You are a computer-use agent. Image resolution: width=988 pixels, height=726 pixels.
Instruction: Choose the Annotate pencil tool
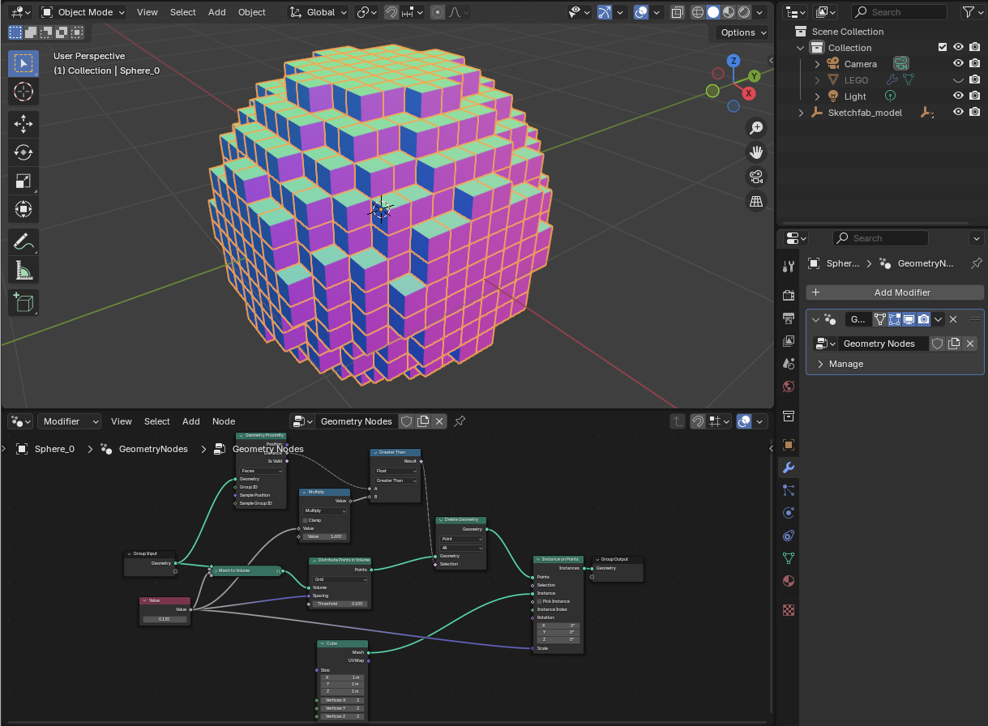[x=24, y=241]
